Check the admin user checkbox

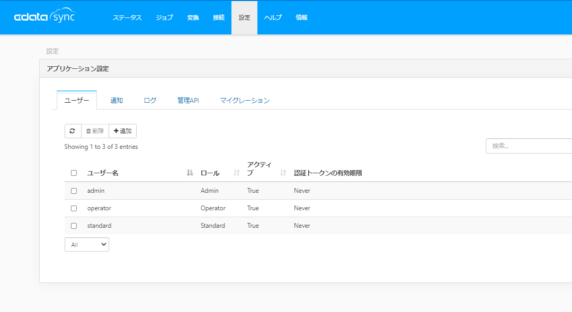(x=74, y=191)
